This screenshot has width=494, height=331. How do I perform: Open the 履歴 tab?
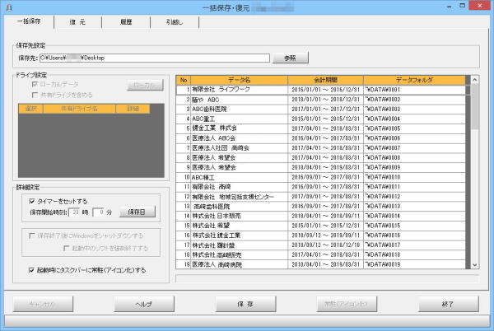[x=126, y=22]
